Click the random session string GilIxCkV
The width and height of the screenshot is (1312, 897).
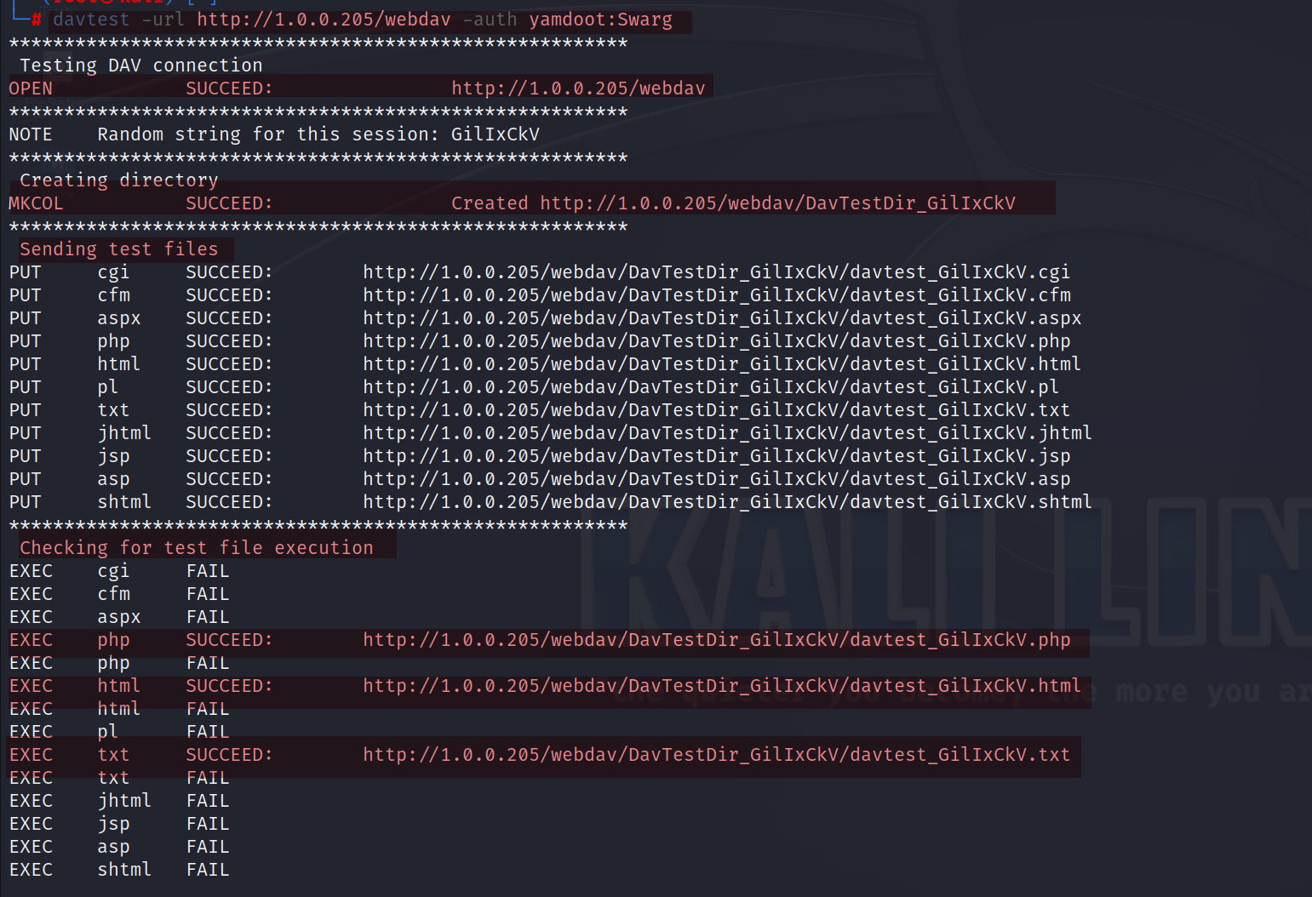pyautogui.click(x=496, y=134)
